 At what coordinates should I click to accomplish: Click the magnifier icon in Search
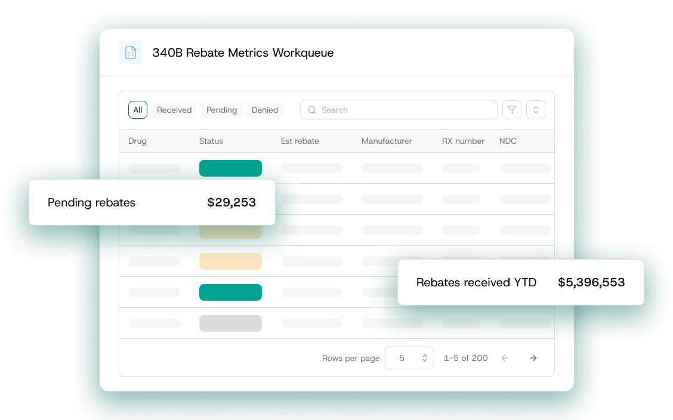312,110
